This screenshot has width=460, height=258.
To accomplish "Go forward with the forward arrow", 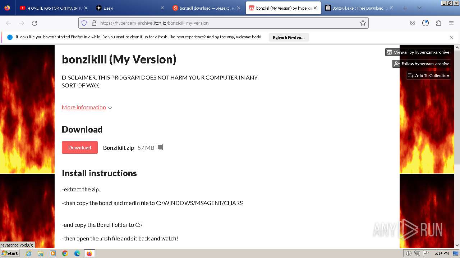I will pyautogui.click(x=22, y=23).
